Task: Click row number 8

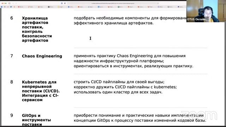Action: 12,82
